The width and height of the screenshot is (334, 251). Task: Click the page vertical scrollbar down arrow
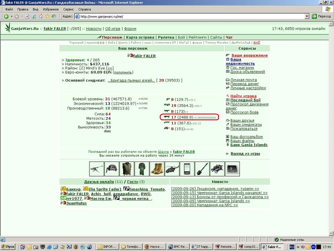[x=331, y=233]
